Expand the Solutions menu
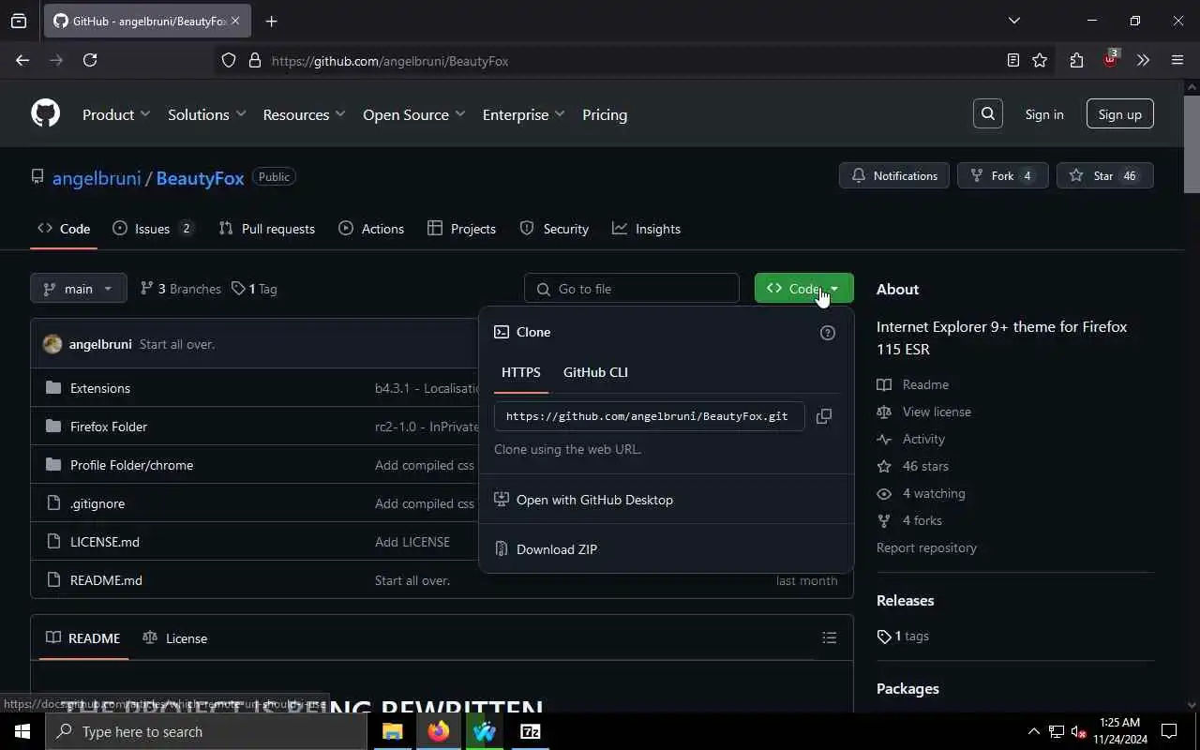Image resolution: width=1200 pixels, height=750 pixels. [206, 114]
